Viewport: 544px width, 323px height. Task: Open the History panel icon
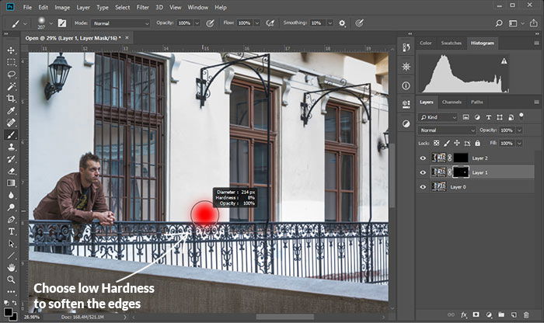[406, 47]
